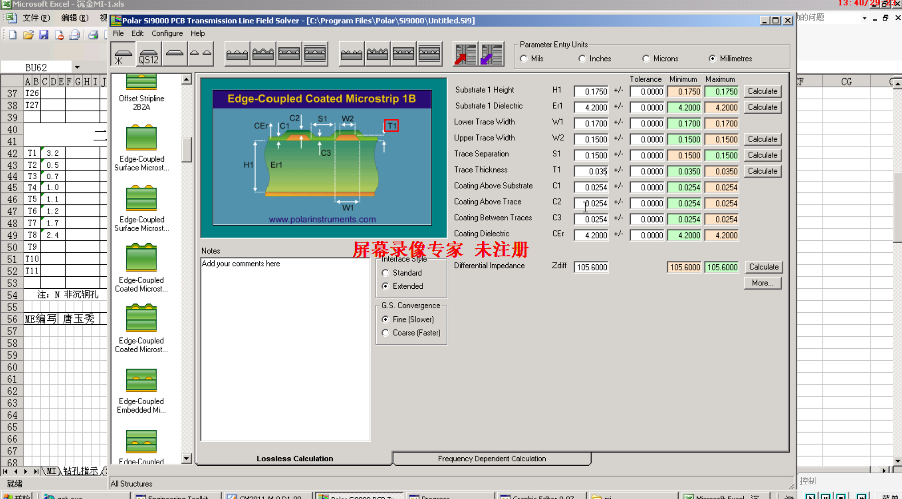This screenshot has width=902, height=499.
Task: Select the third embedded structure group icon
Action: tap(289, 55)
